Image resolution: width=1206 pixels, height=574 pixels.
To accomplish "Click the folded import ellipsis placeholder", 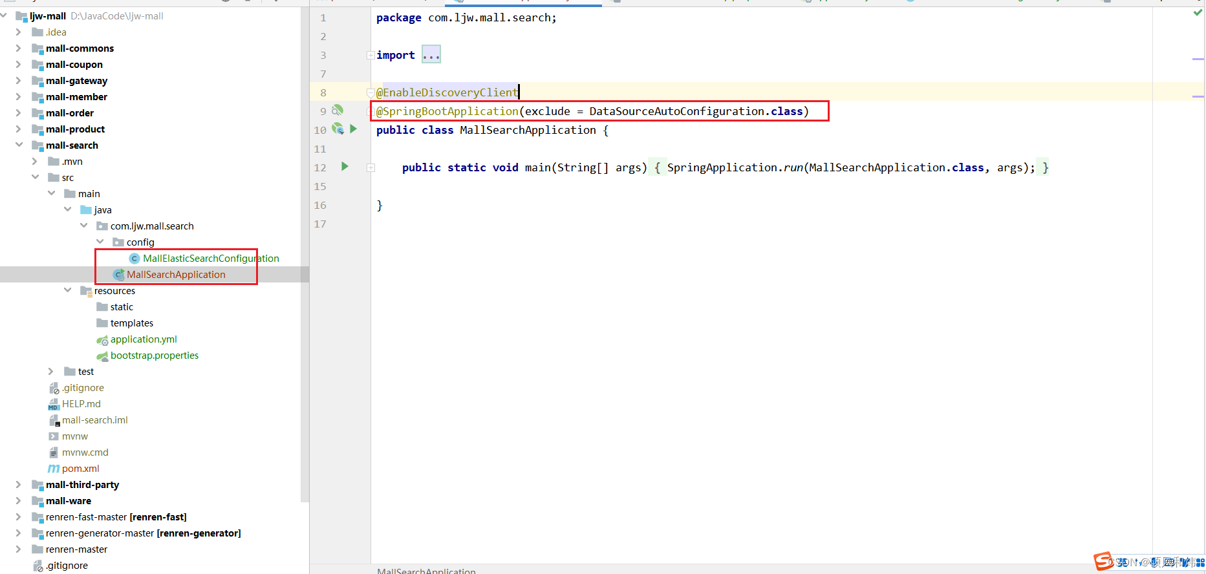I will tap(431, 55).
